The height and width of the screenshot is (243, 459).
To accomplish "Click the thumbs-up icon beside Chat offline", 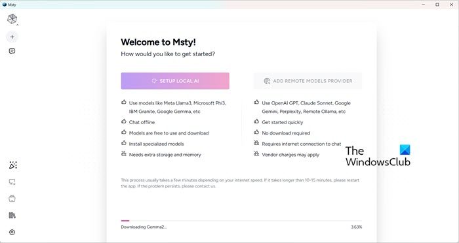I will coord(124,121).
